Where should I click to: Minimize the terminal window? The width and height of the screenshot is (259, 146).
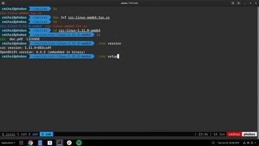tap(245, 3)
